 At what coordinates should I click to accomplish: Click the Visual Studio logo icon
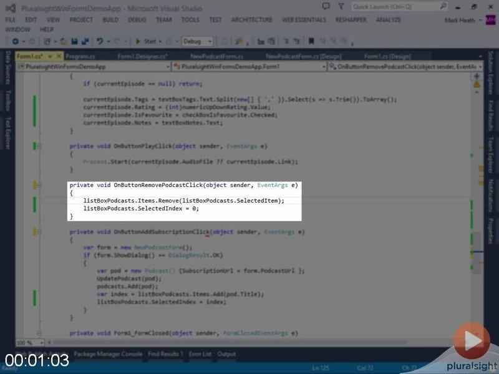point(11,8)
